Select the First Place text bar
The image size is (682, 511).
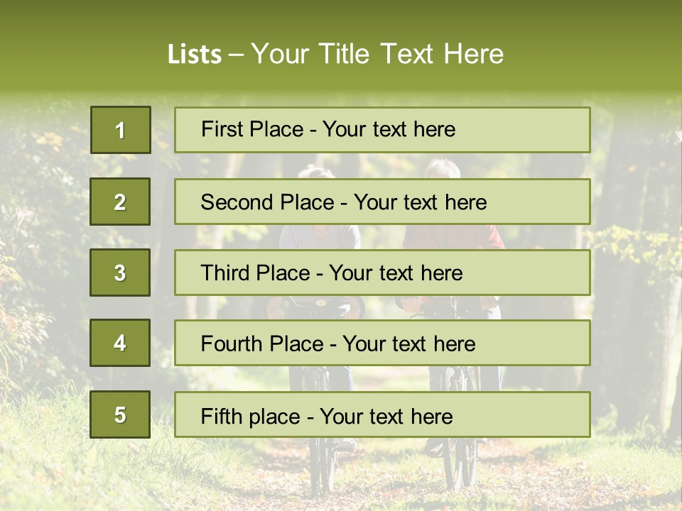tap(382, 130)
